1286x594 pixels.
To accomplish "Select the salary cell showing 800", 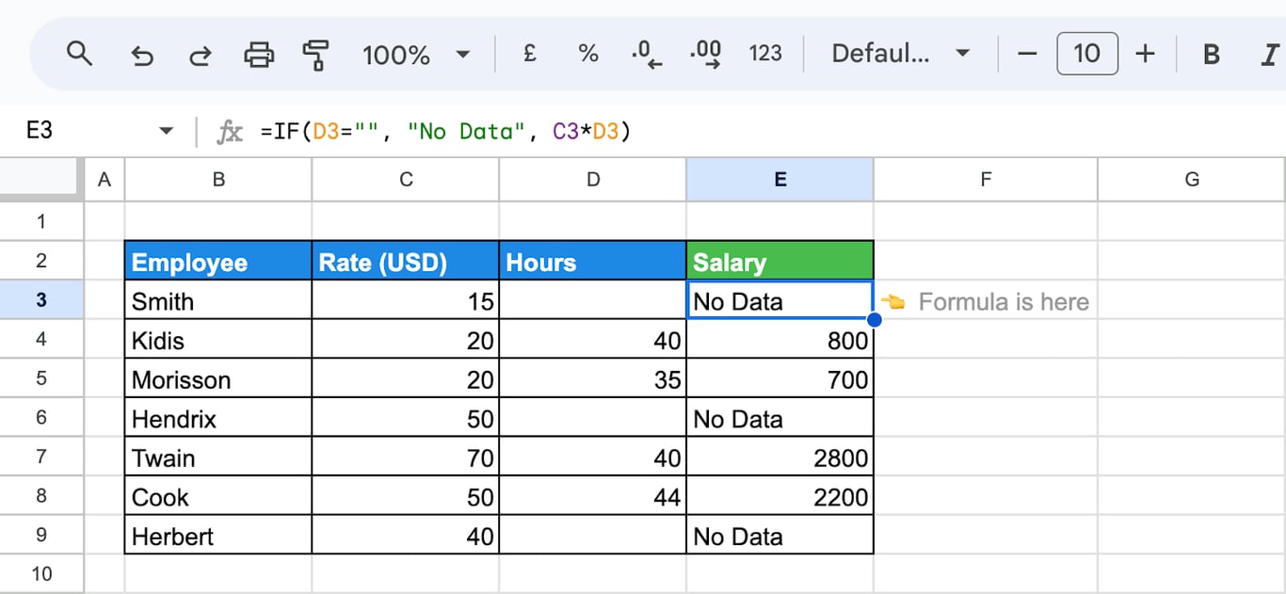I will click(780, 339).
